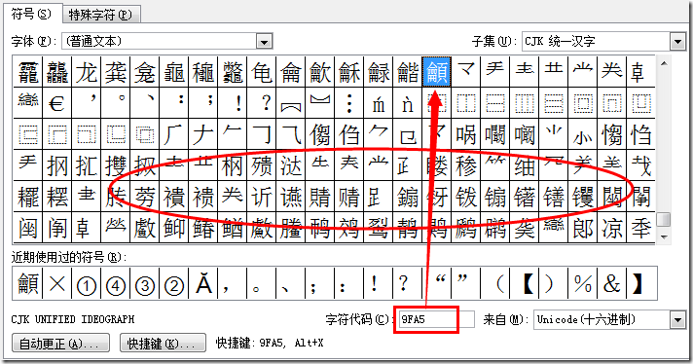
Task: Pick the “ opening quote from recent symbols
Action: tap(437, 283)
